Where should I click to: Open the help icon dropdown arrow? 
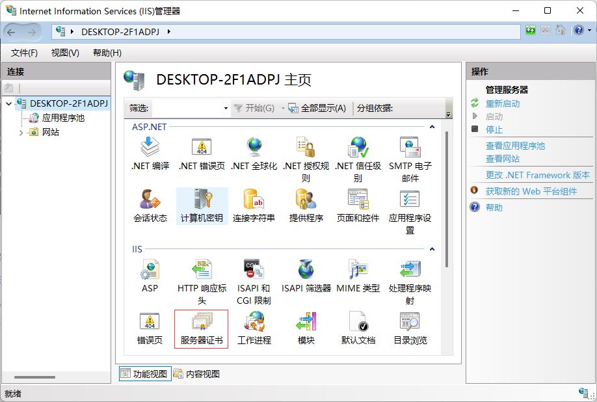pos(589,30)
